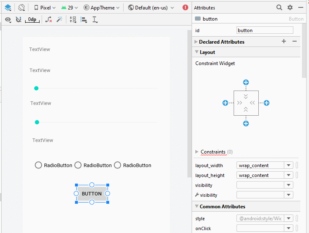309x233 pixels.
Task: Add a declared attribute with plus
Action: 284,41
